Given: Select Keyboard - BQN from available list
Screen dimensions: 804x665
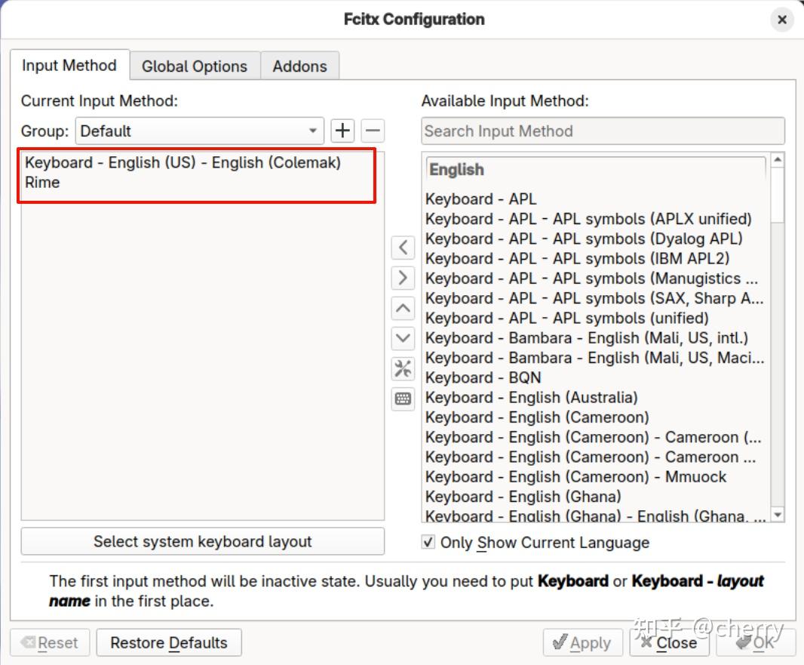Looking at the screenshot, I should pyautogui.click(x=483, y=377).
